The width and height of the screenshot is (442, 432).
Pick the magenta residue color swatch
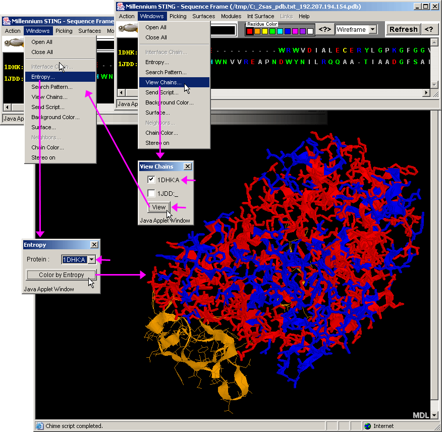(295, 31)
